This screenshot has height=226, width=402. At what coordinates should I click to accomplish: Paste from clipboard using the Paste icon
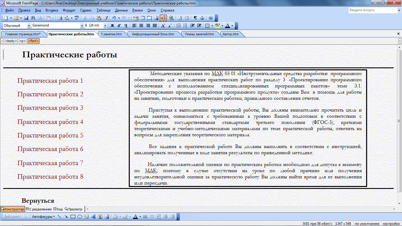99,18
